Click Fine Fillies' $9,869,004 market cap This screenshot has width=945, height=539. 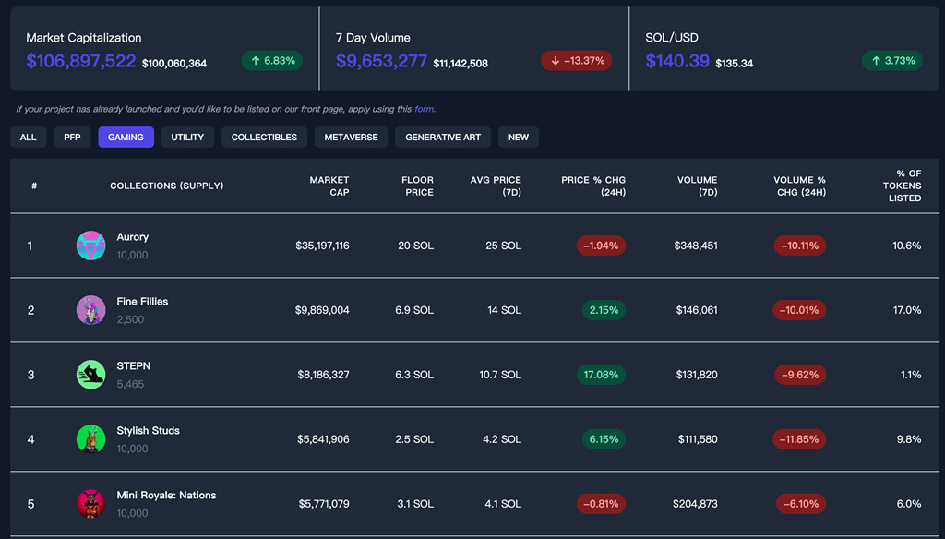click(322, 310)
